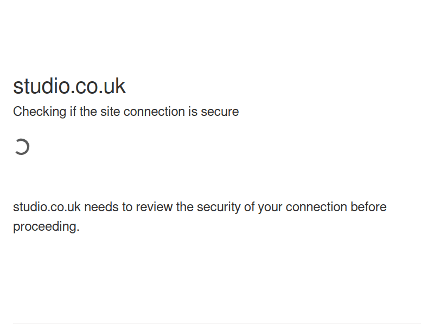Click the word "needs" in the paragraph
Image resolution: width=434 pixels, height=325 pixels.
[100, 207]
